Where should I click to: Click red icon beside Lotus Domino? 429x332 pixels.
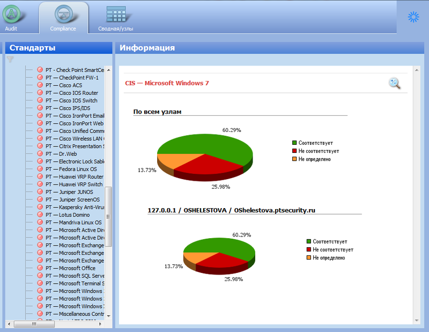(40, 215)
